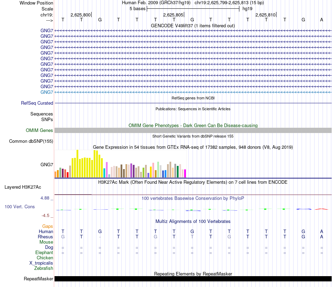
Task: Click the chr19:2,625,799-2,625,813 position title text
Action: (229, 3)
